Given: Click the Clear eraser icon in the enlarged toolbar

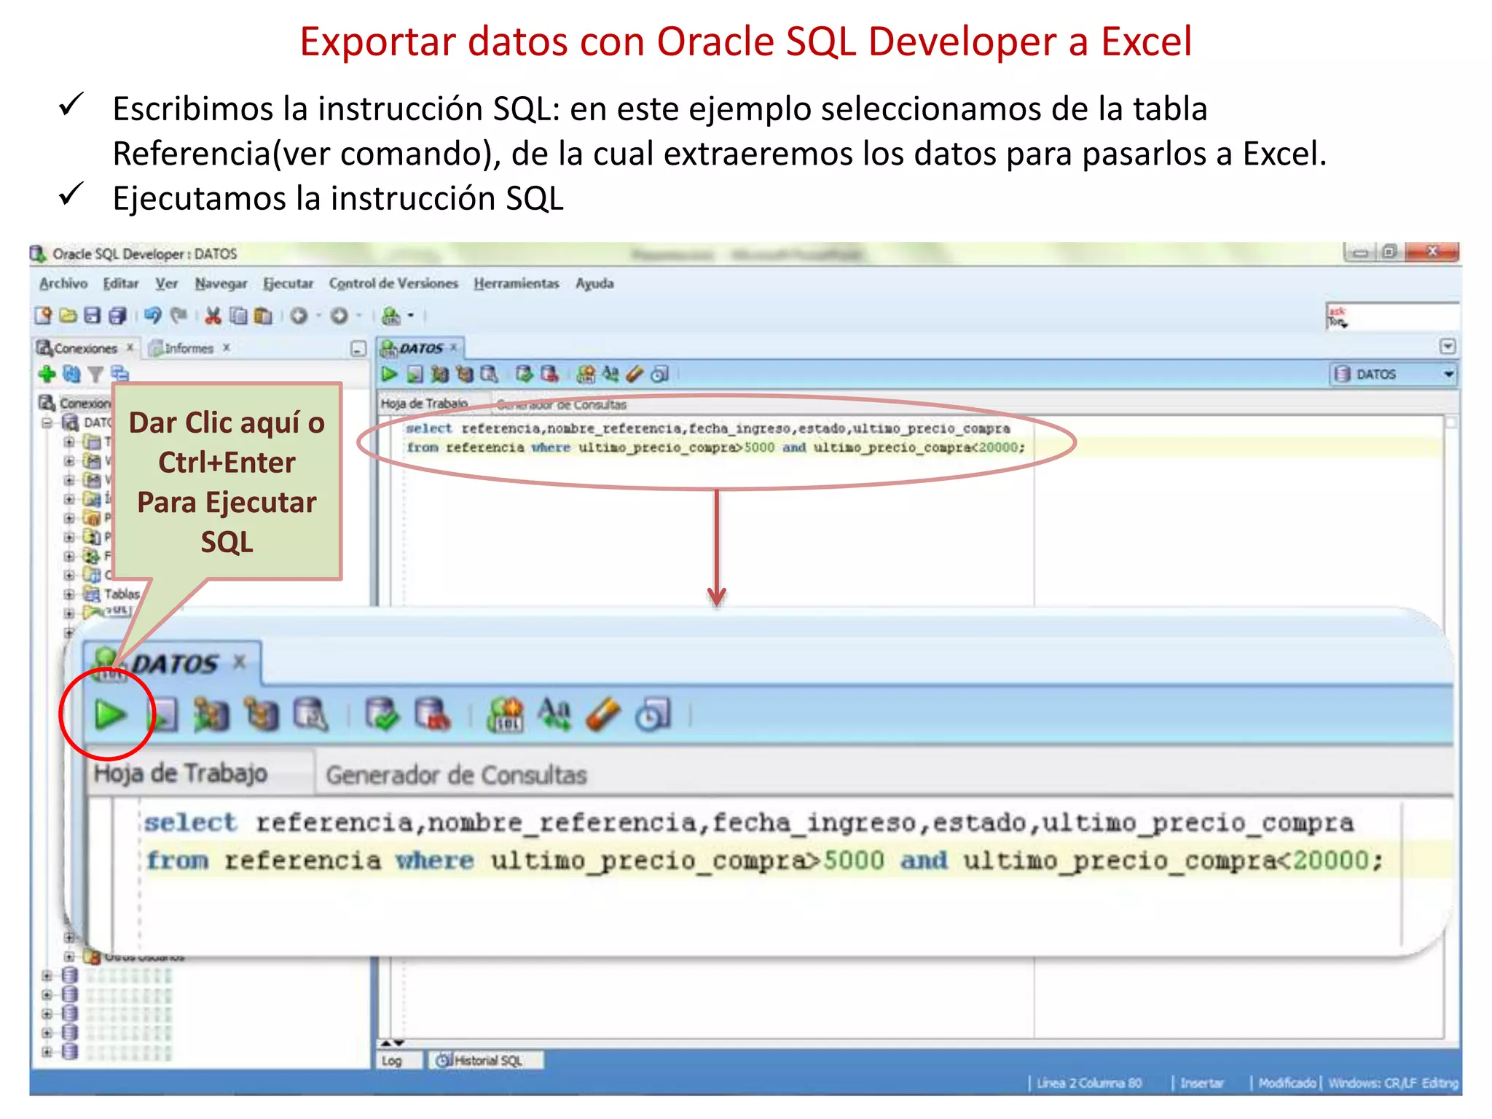Looking at the screenshot, I should 603,715.
